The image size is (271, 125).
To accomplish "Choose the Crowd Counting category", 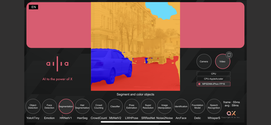I will pyautogui.click(x=99, y=106).
